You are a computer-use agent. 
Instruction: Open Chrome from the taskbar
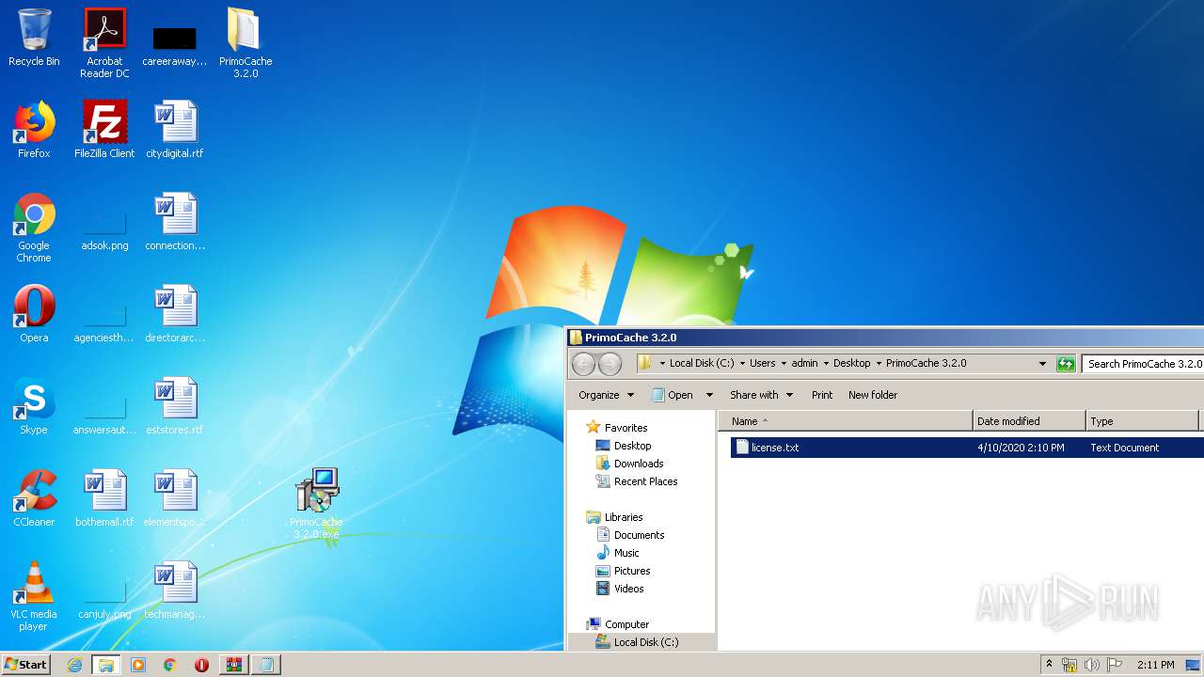pyautogui.click(x=170, y=665)
